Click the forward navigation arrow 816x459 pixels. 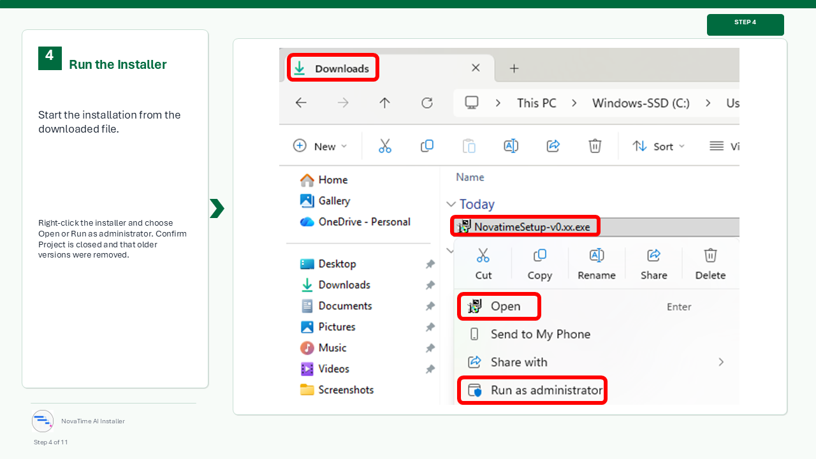click(x=343, y=103)
